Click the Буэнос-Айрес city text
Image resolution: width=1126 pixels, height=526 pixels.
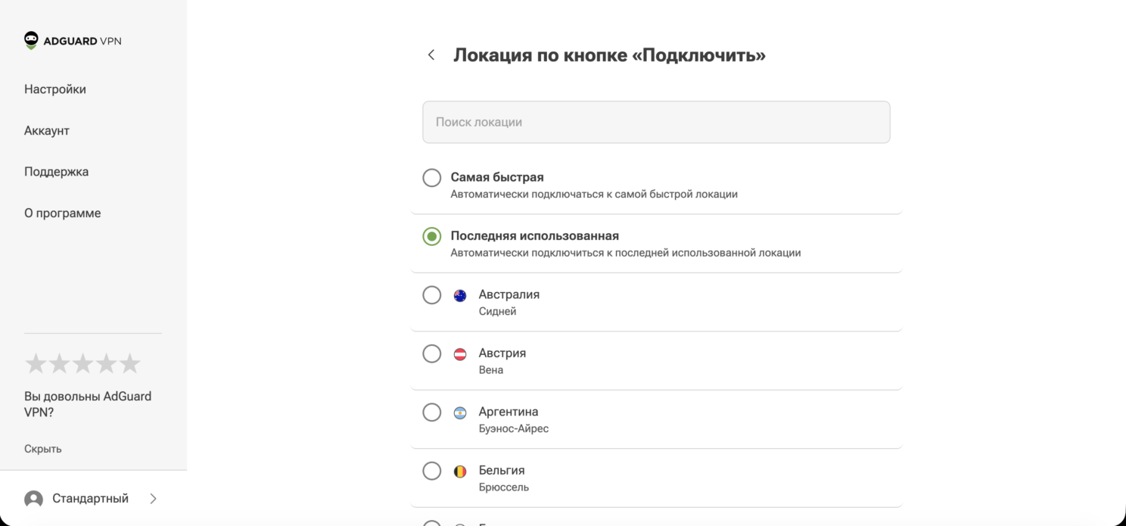(x=514, y=428)
